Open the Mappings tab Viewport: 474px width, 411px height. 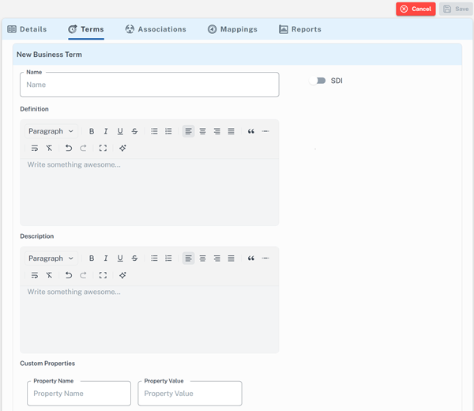[x=232, y=29]
